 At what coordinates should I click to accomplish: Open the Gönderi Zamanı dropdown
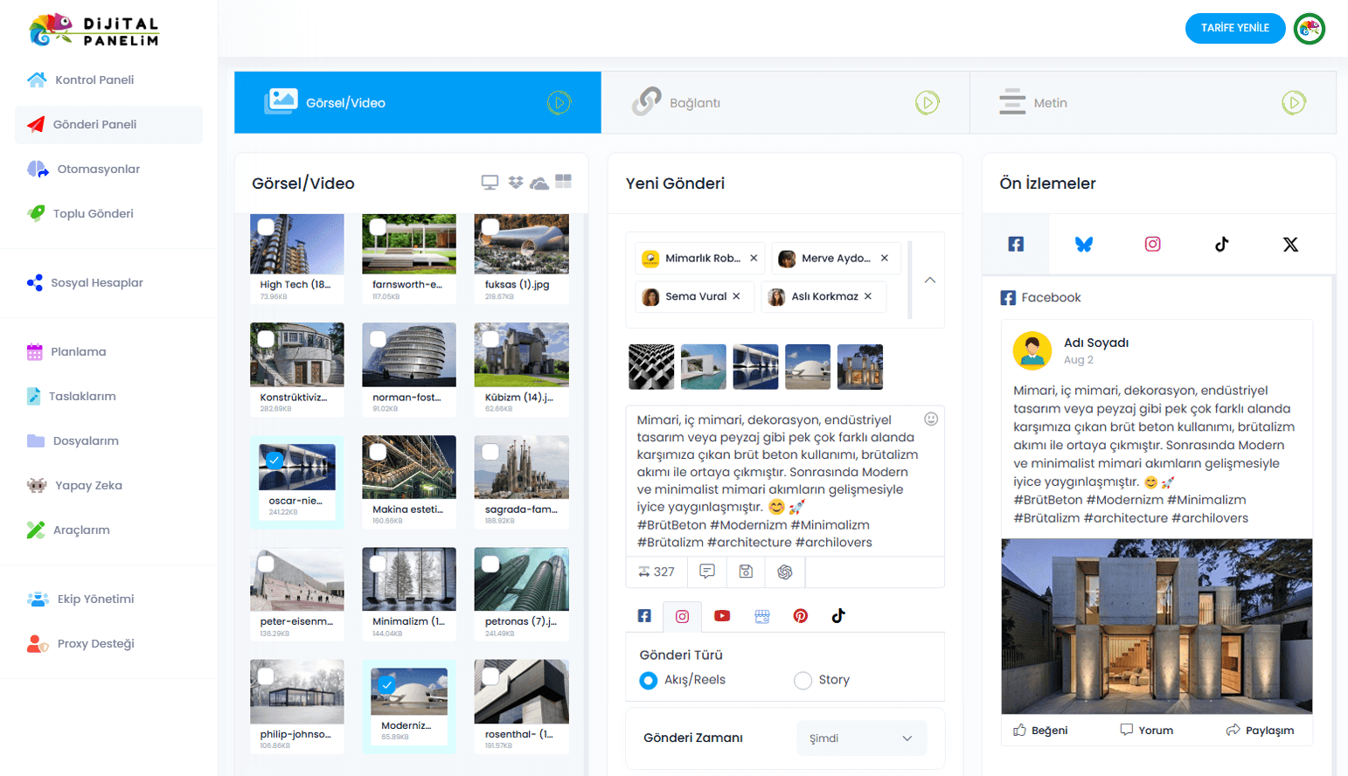860,738
